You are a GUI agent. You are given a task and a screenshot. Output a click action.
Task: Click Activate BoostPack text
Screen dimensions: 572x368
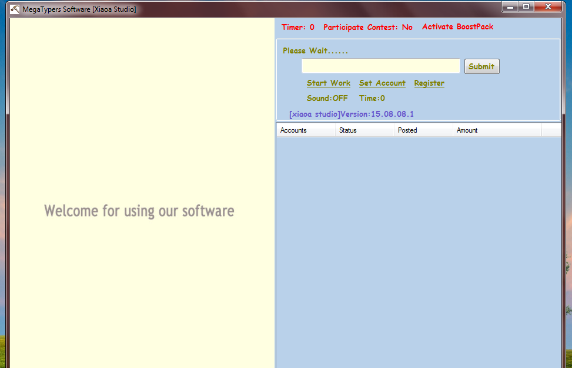click(x=457, y=26)
